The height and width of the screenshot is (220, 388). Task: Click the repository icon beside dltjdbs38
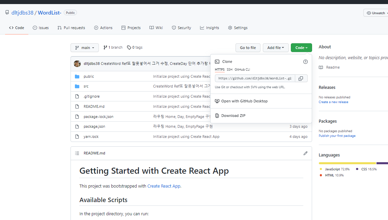(7, 13)
